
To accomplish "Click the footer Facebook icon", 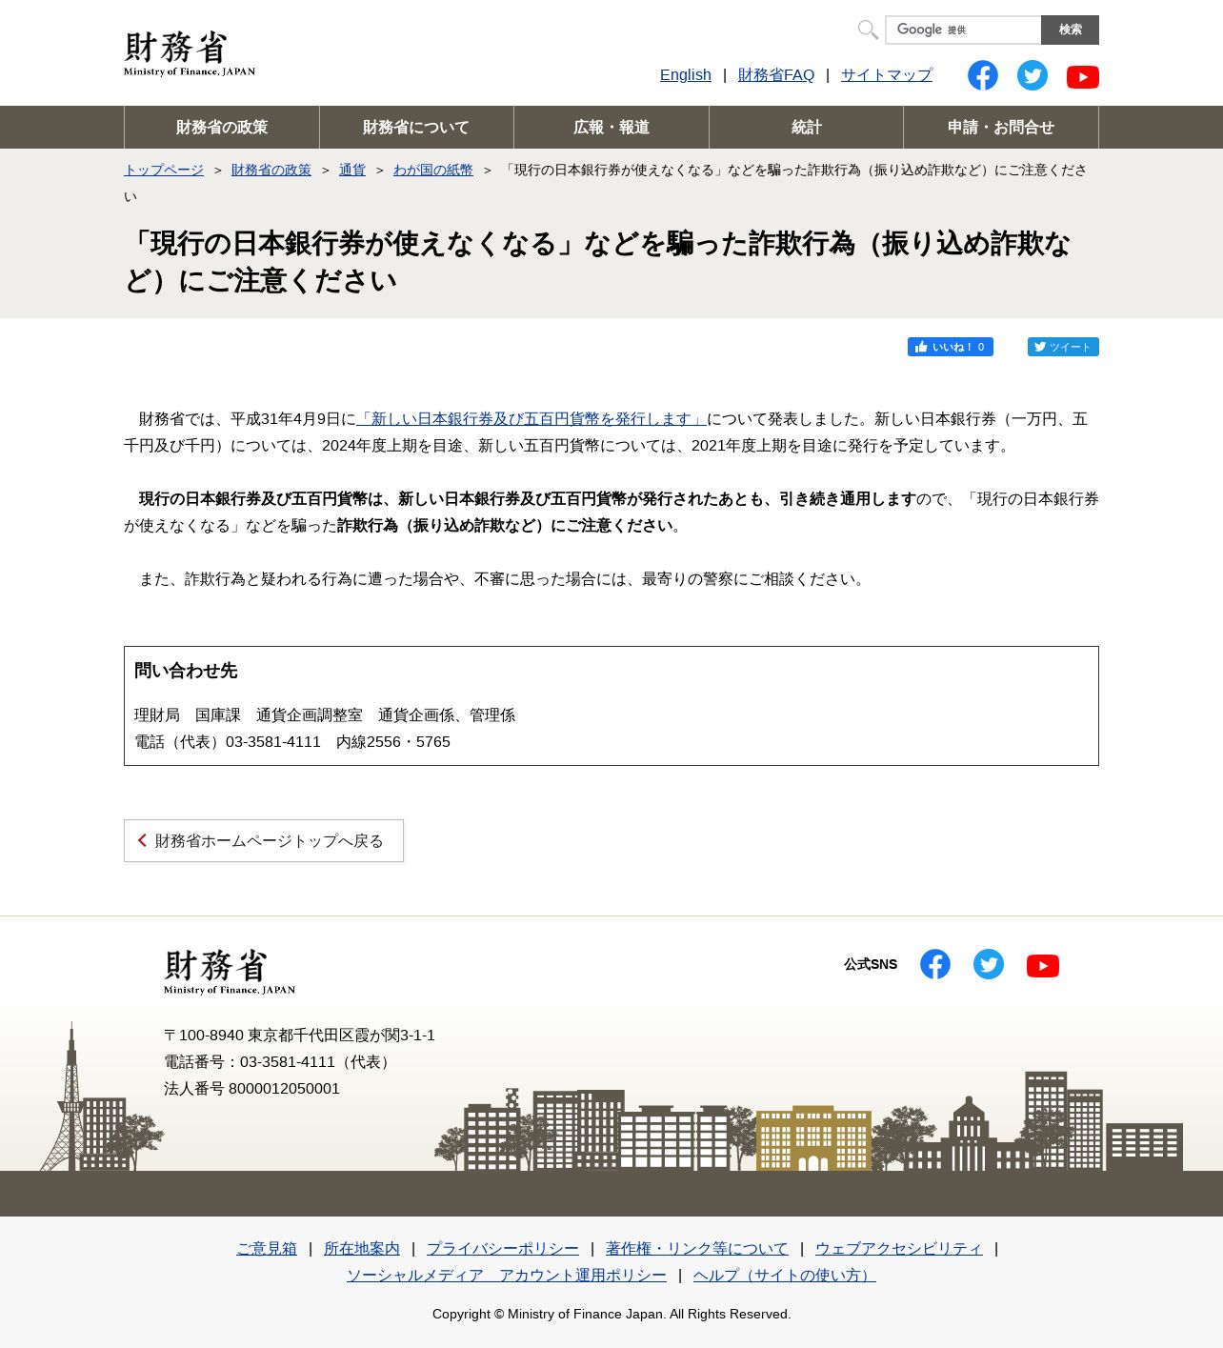I will pyautogui.click(x=935, y=964).
